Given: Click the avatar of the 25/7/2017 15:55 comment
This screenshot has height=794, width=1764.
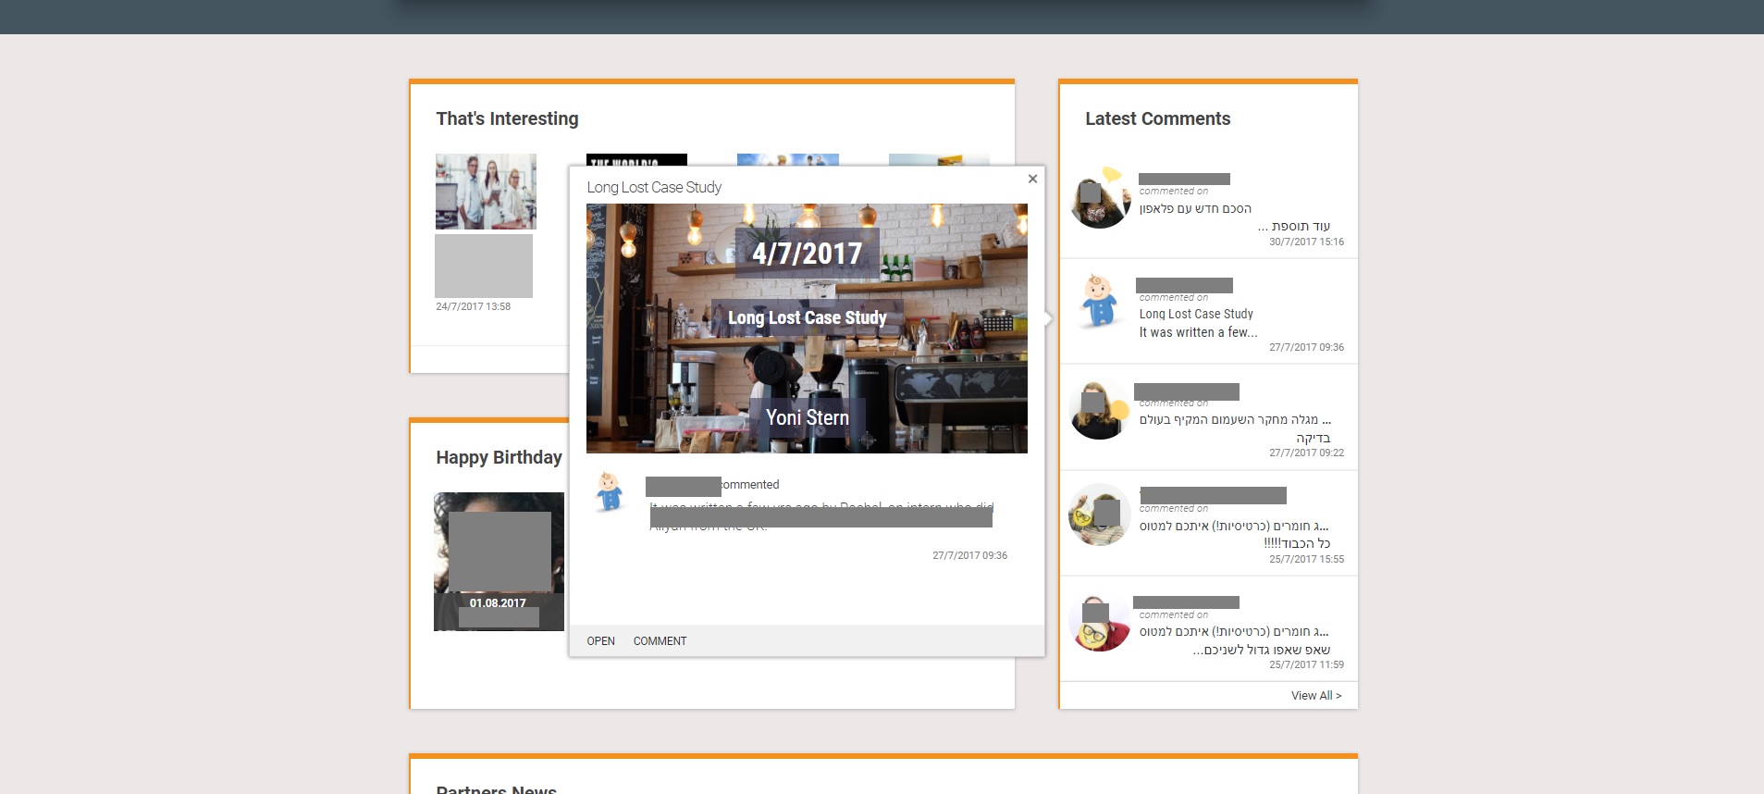Looking at the screenshot, I should point(1100,515).
